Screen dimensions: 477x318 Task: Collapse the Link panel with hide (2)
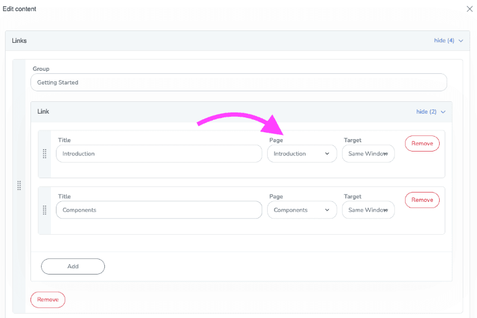click(x=426, y=112)
